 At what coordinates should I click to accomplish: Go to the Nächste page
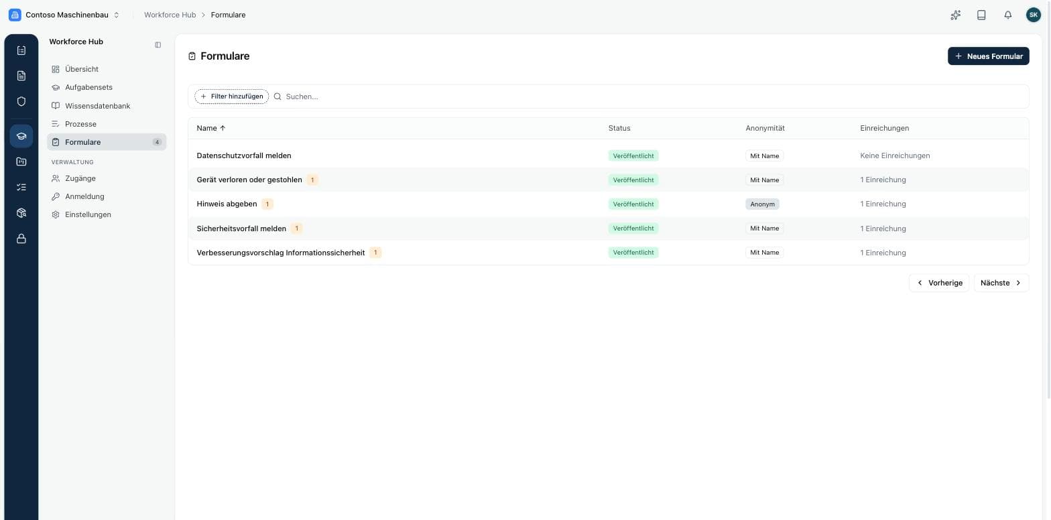[1001, 283]
